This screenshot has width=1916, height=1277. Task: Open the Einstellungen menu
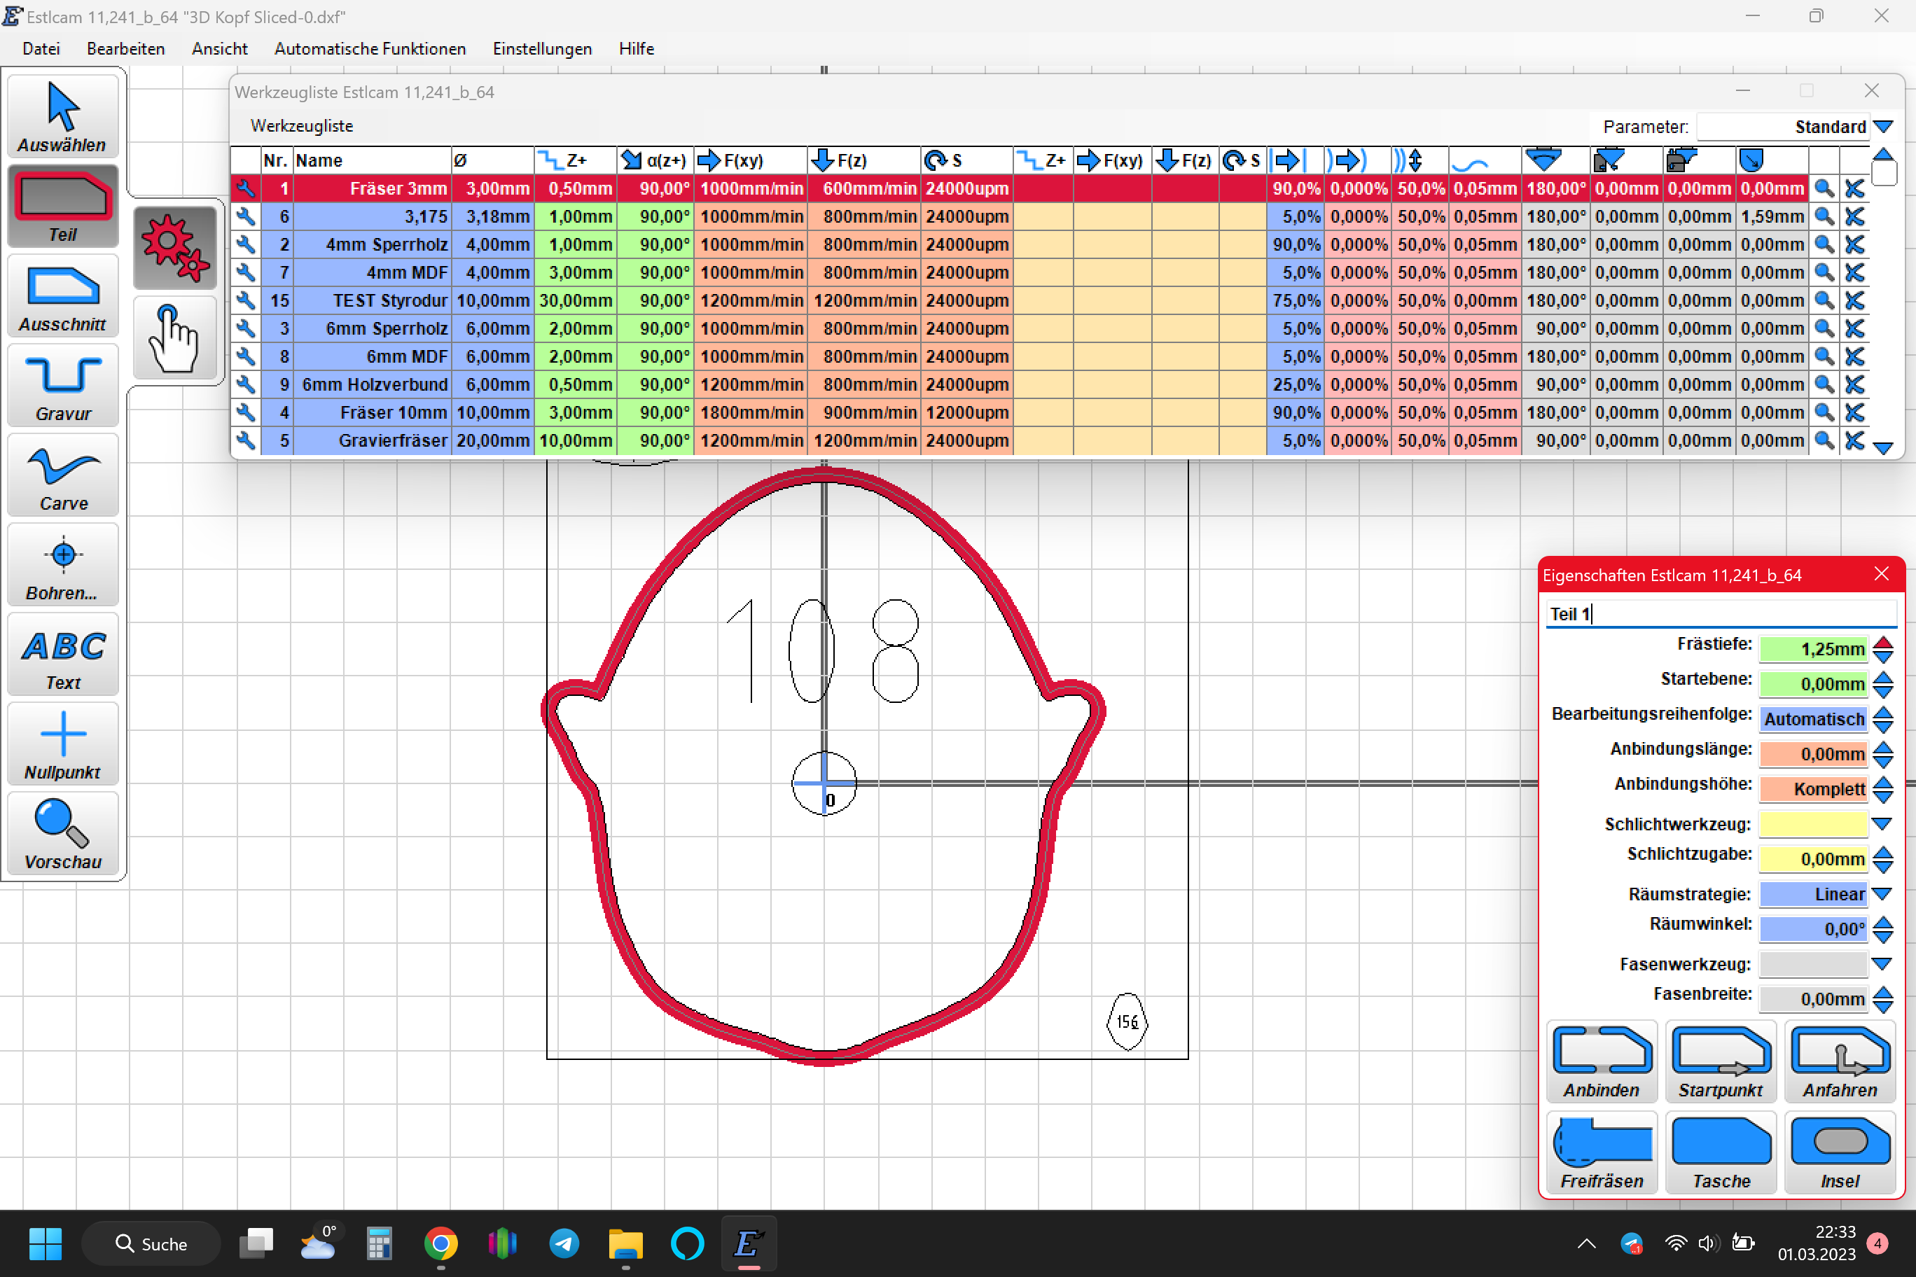click(x=542, y=49)
